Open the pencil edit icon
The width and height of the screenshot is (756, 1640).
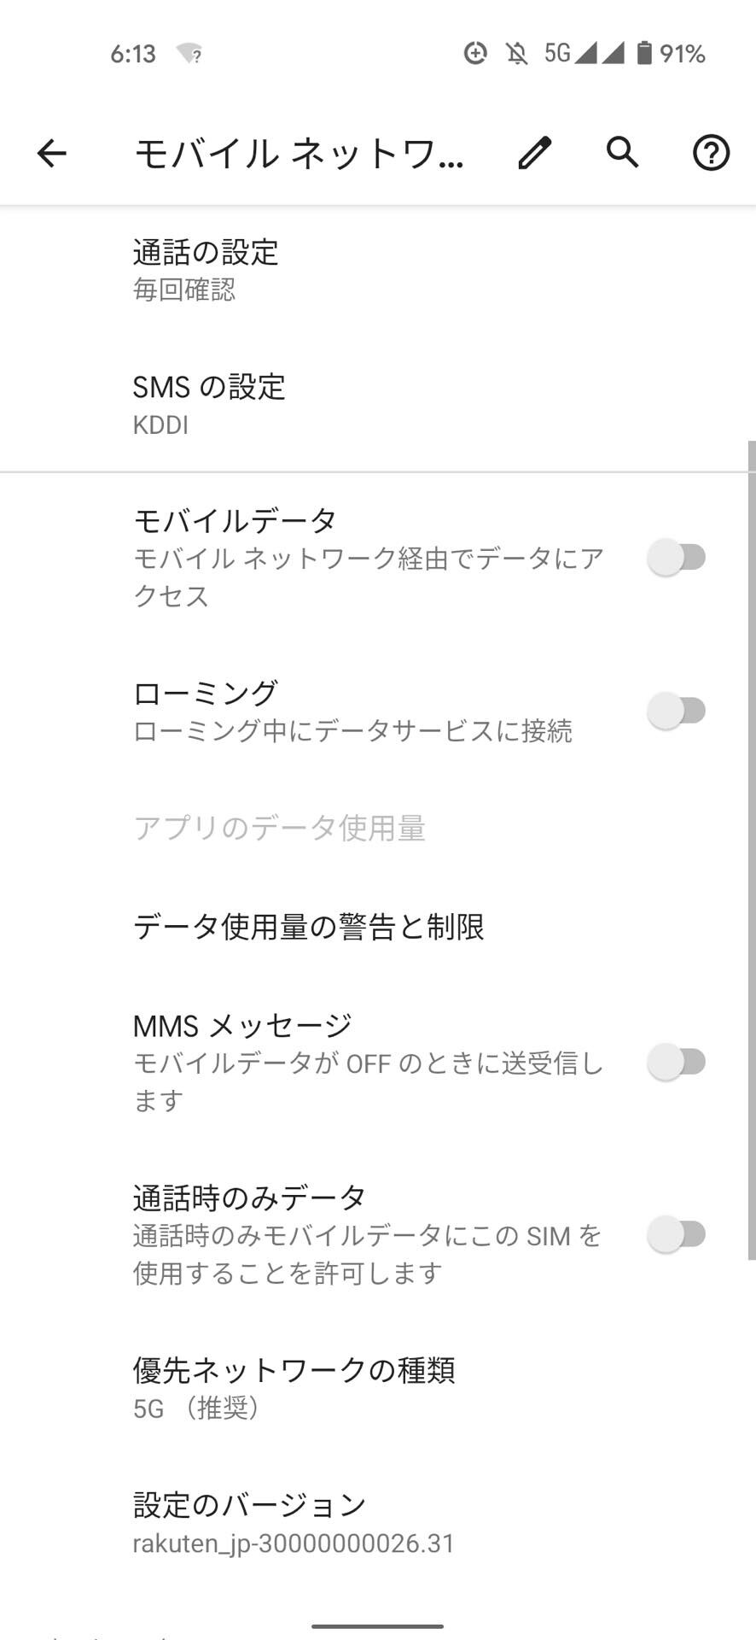535,154
